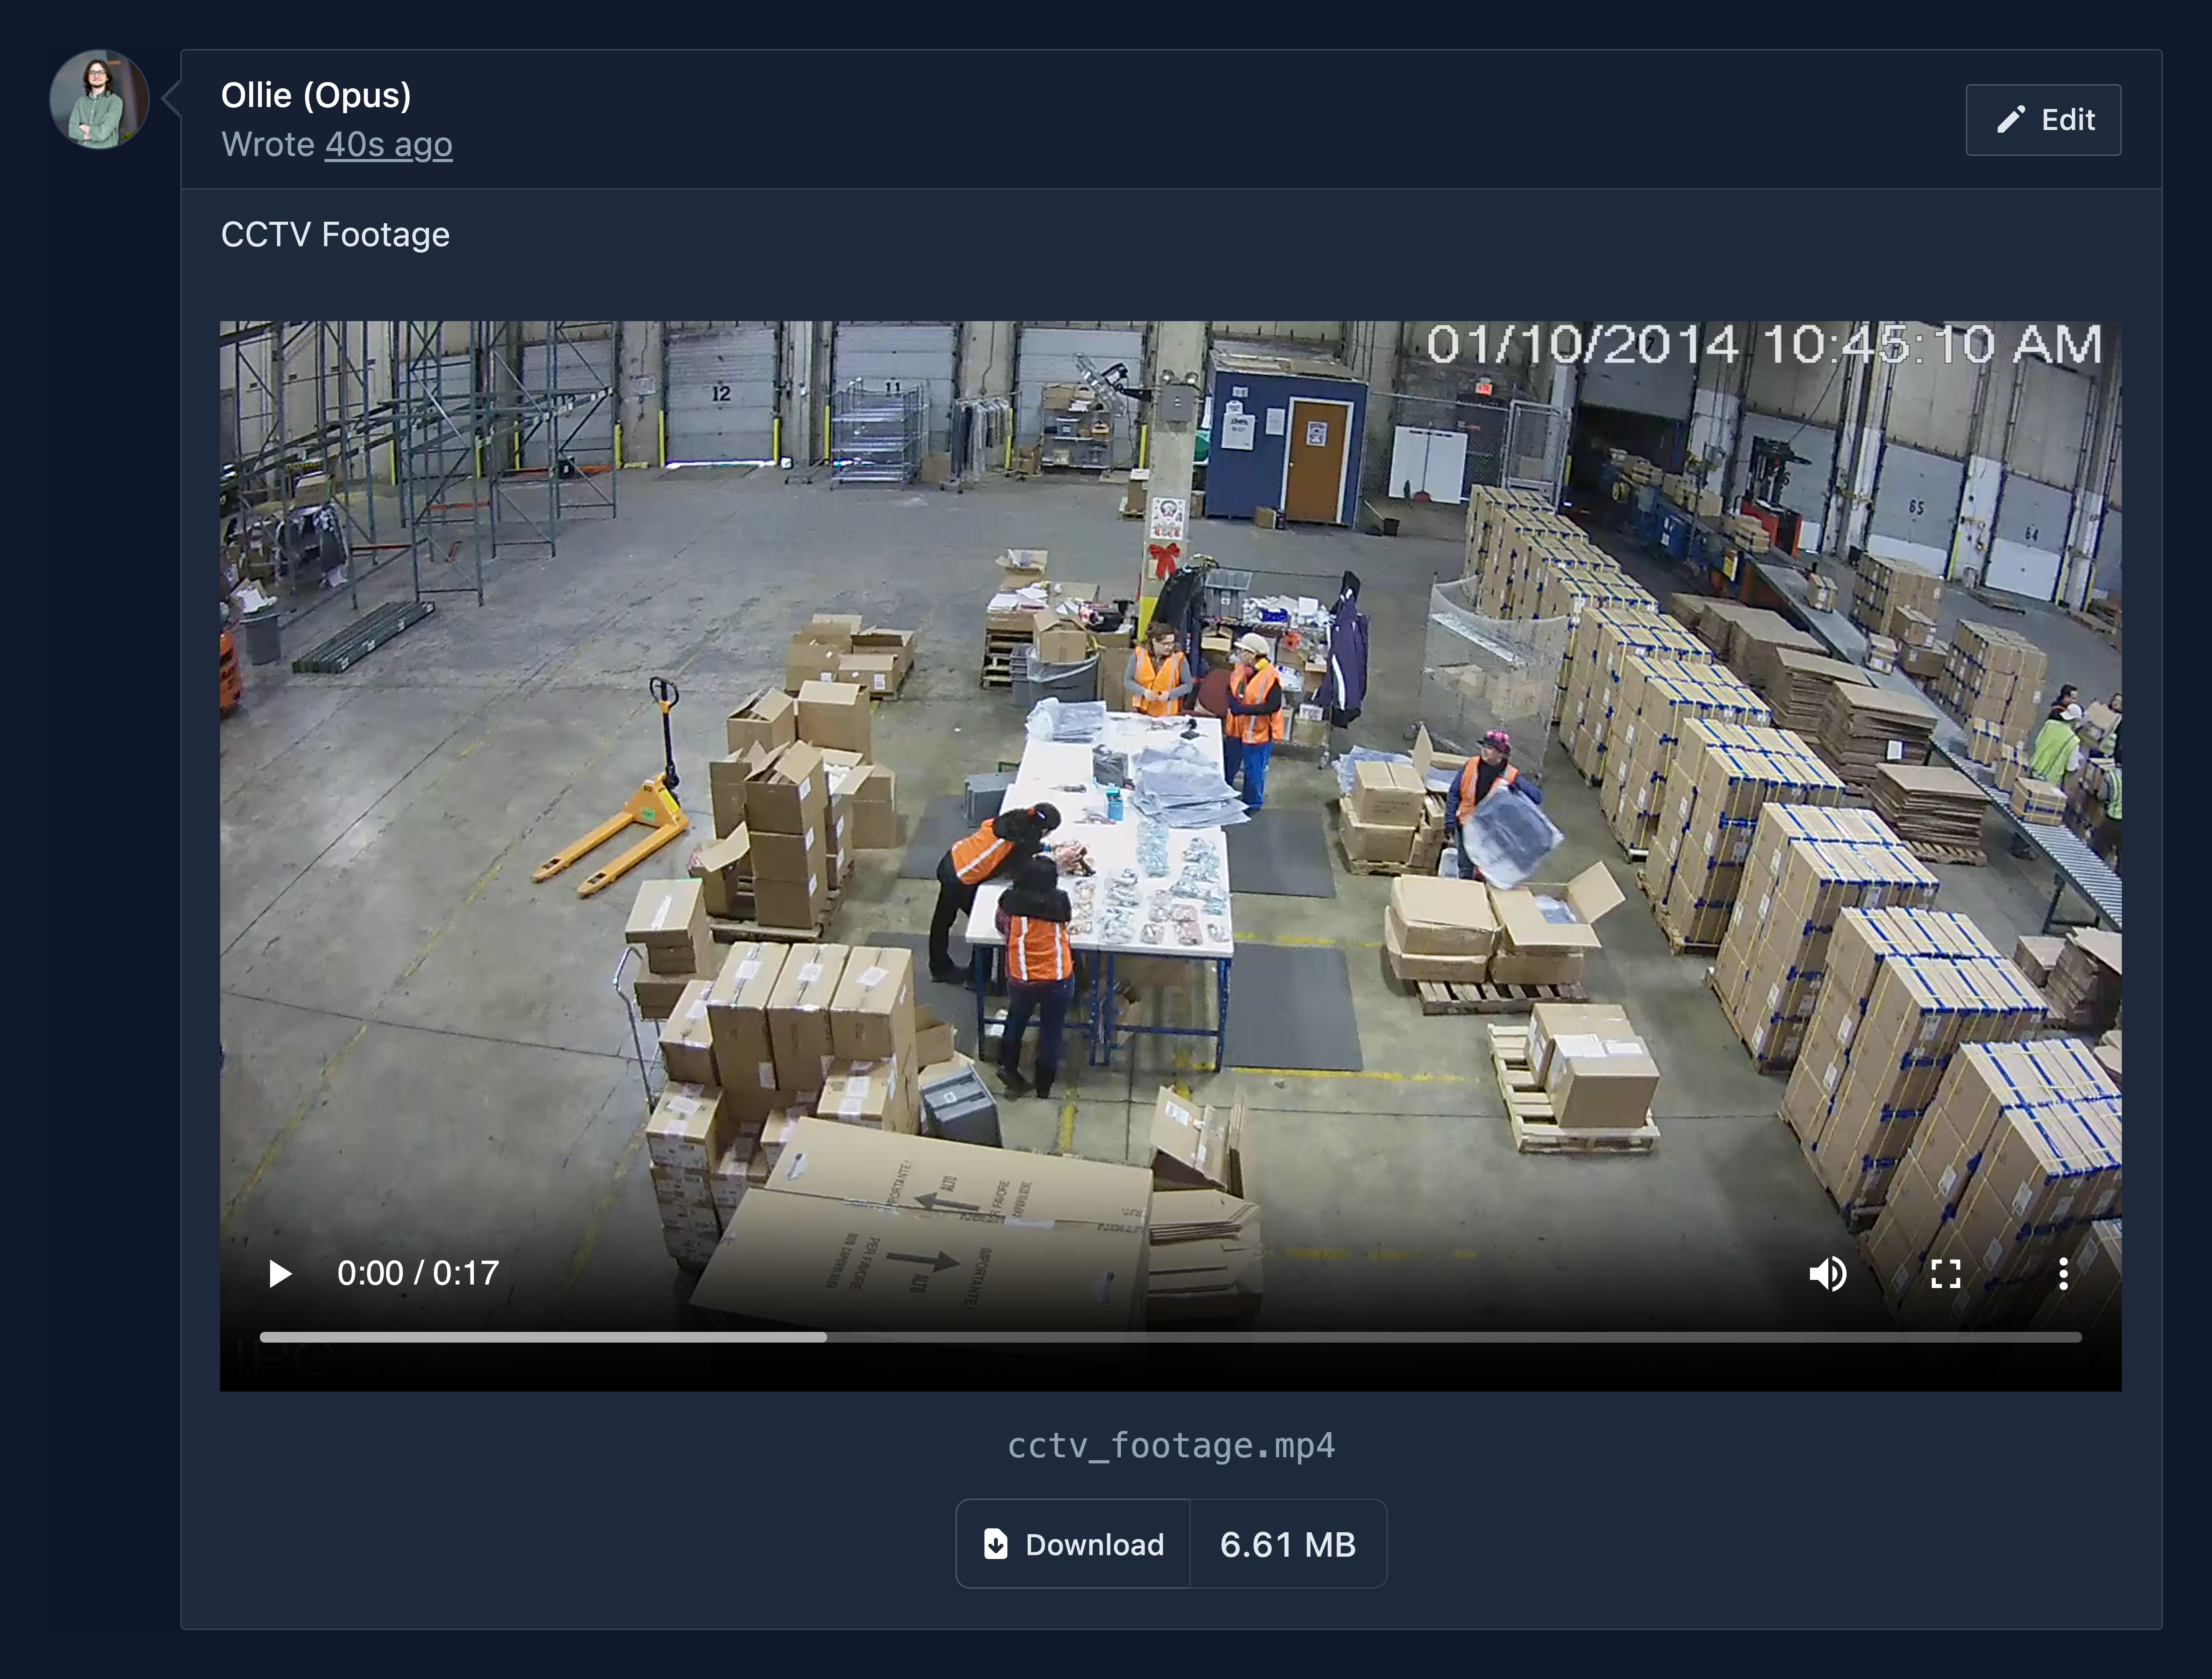The image size is (2212, 1679).
Task: Click the download file icon
Action: coord(995,1544)
